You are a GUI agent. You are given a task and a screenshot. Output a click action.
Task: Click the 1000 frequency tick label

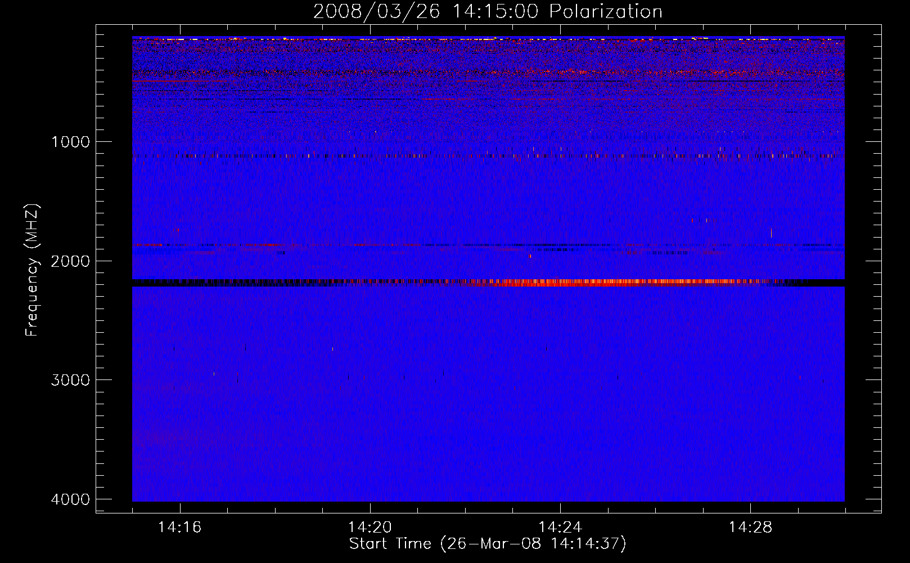coord(70,142)
